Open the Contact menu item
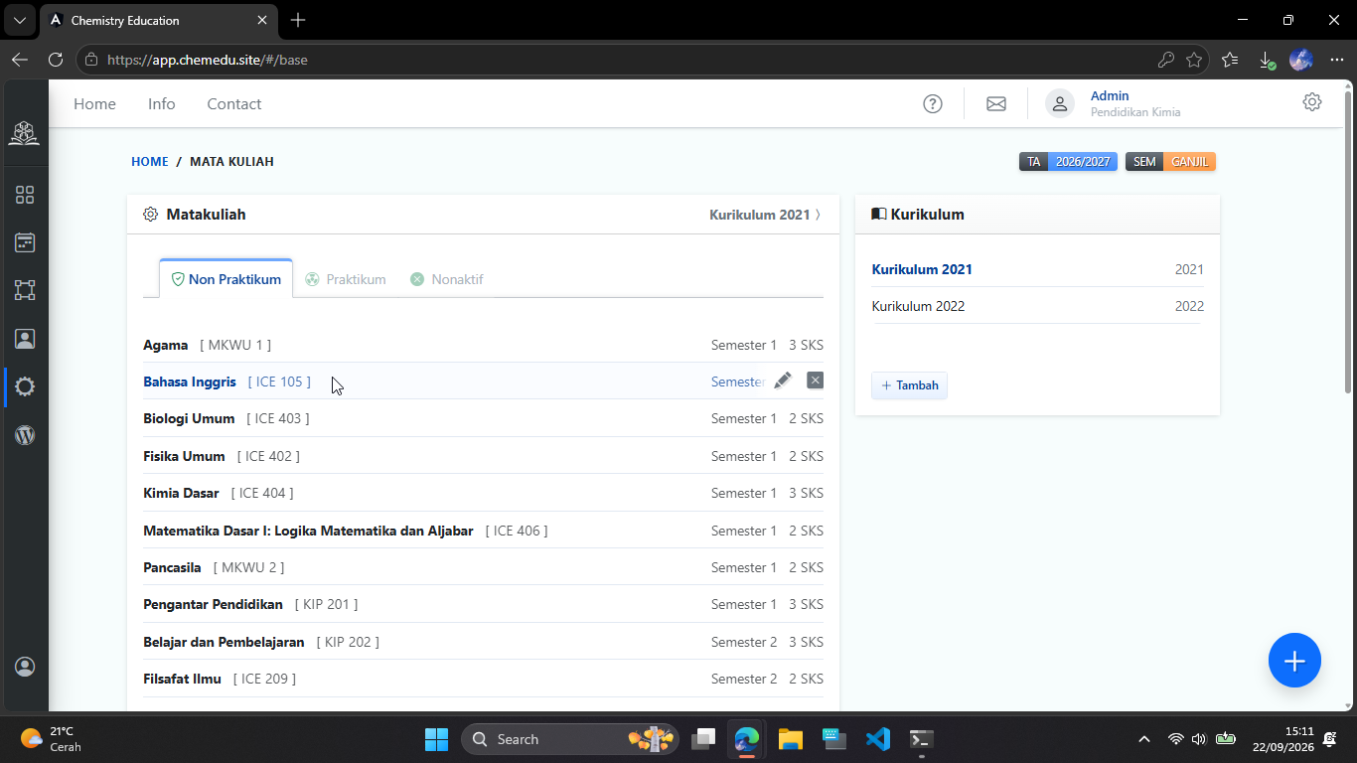Viewport: 1357px width, 763px height. point(233,103)
